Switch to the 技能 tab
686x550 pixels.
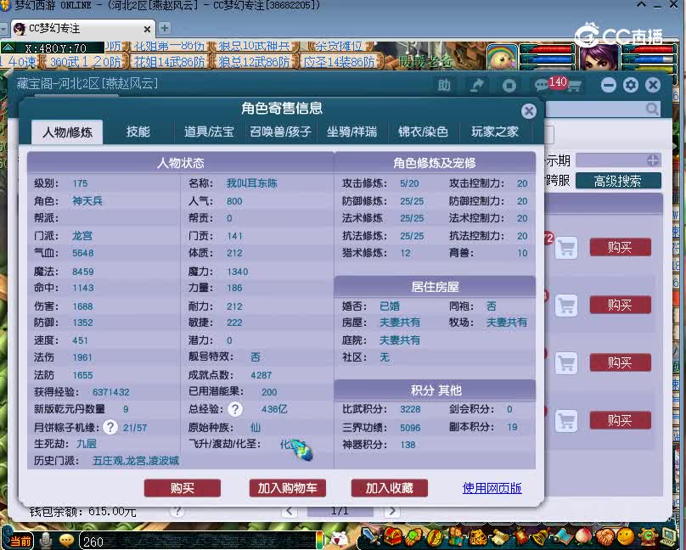(x=138, y=132)
